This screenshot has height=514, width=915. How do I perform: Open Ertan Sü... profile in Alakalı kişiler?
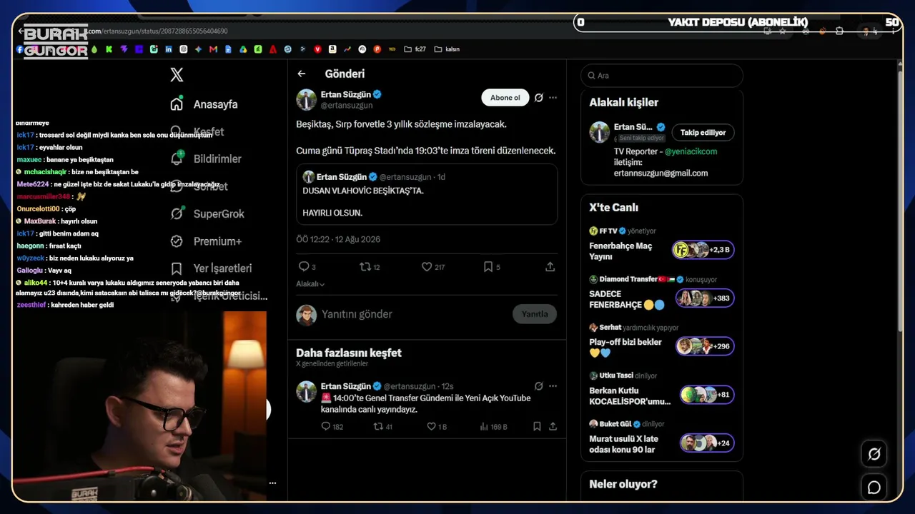click(x=633, y=127)
